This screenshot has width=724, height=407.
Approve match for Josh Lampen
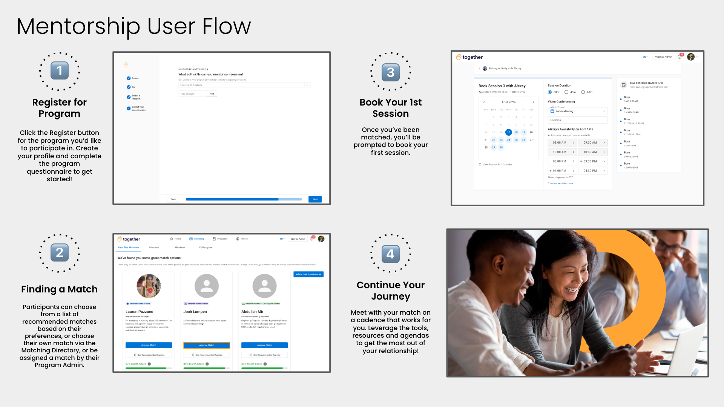[x=207, y=345]
